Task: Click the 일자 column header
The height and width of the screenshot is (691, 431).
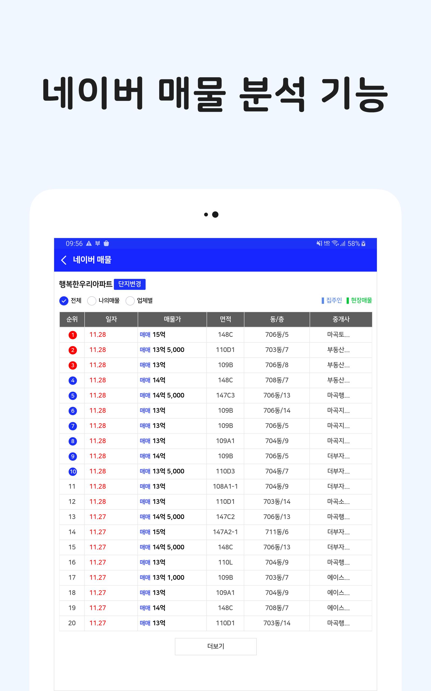Action: (x=111, y=319)
